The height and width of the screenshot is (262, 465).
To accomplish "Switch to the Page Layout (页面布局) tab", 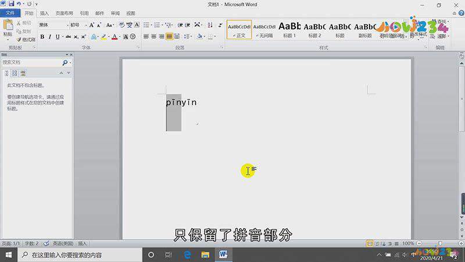I will click(65, 13).
